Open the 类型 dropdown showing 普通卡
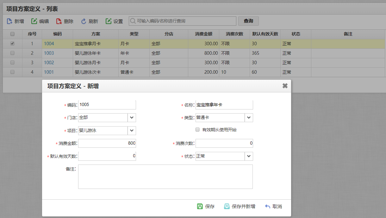 249,117
